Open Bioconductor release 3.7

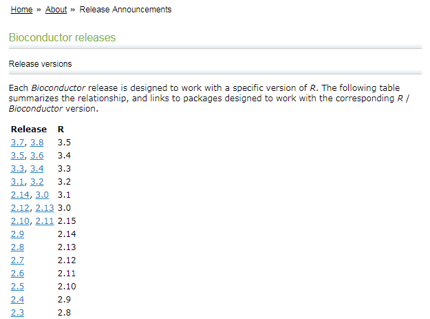coord(18,143)
